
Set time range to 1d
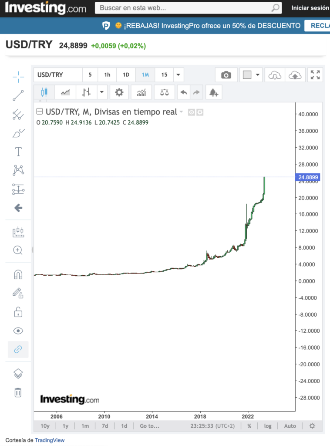point(124,426)
